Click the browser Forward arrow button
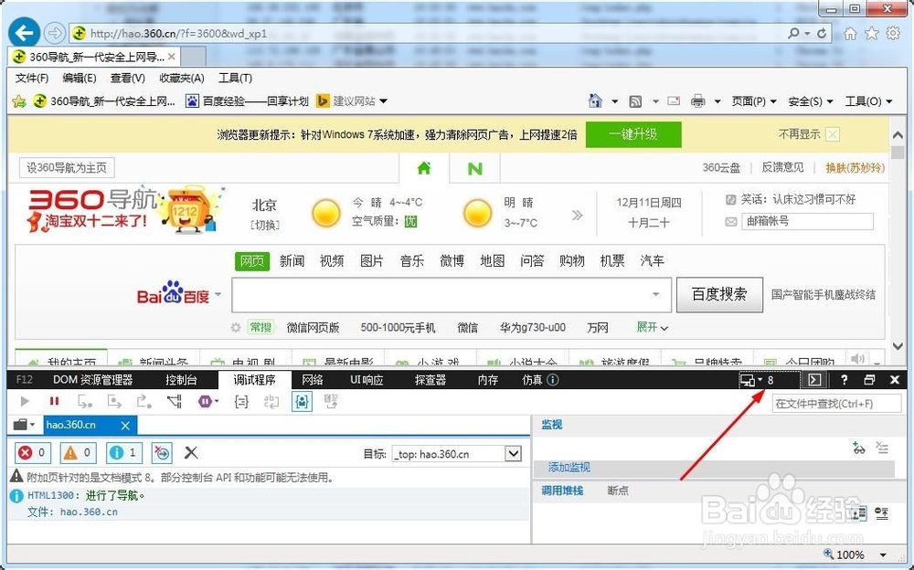Image resolution: width=914 pixels, height=570 pixels. coord(54,33)
